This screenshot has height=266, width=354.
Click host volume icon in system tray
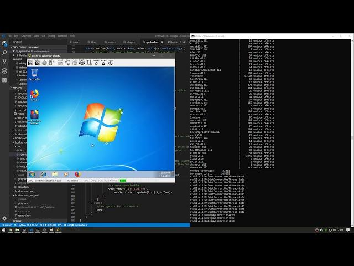coord(335,230)
